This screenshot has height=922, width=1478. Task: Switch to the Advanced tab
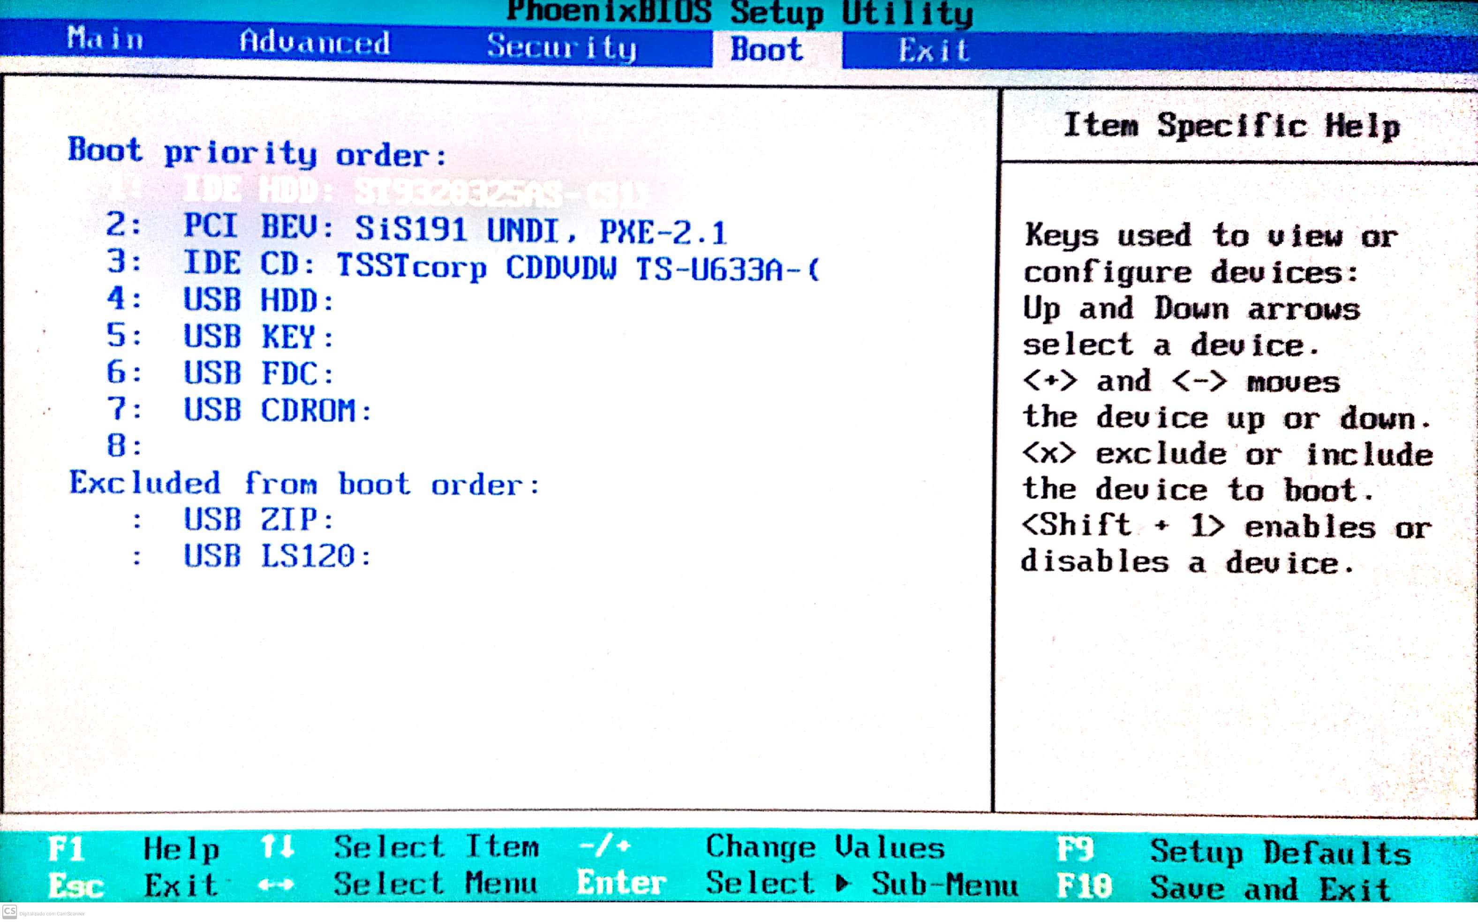click(315, 43)
